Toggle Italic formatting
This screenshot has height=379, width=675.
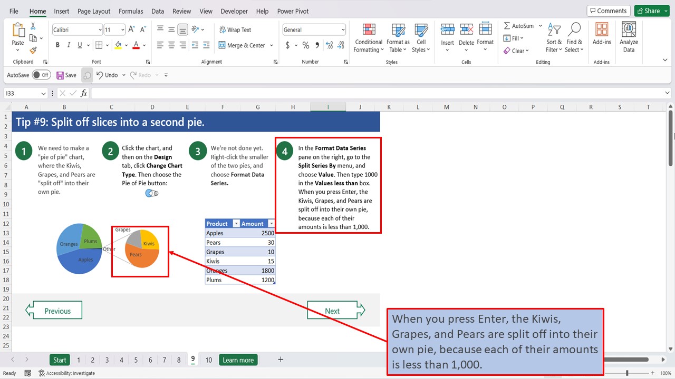69,45
